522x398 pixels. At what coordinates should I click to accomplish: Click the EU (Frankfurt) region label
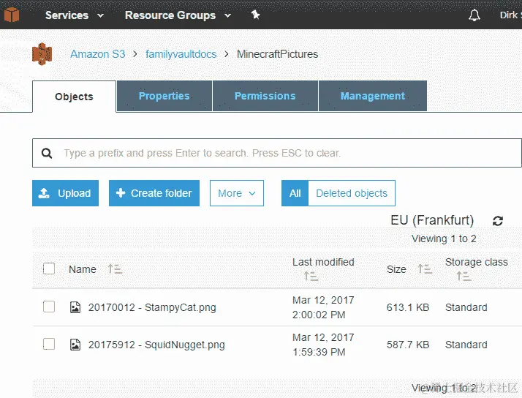coord(432,220)
